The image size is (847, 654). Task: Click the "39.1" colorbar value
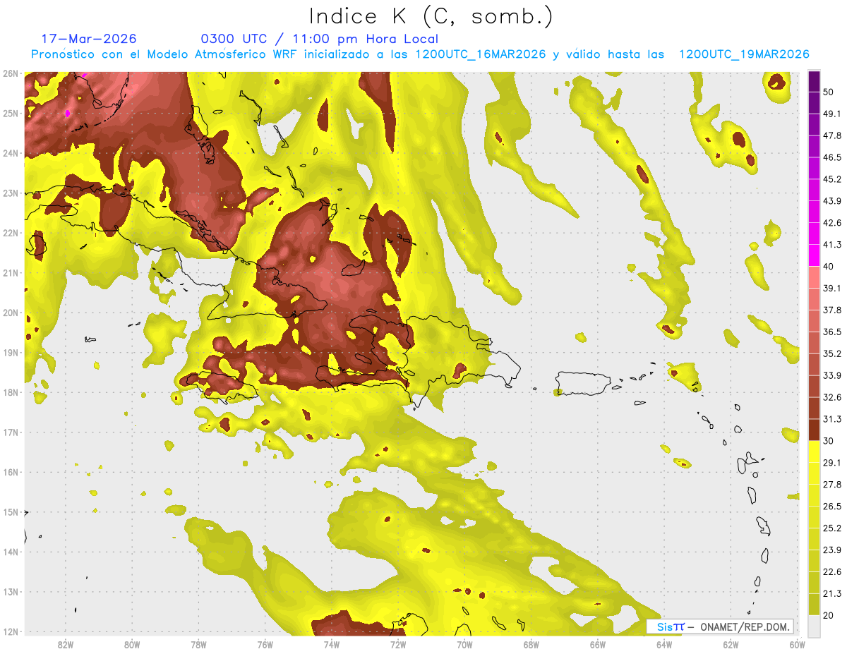pyautogui.click(x=833, y=288)
